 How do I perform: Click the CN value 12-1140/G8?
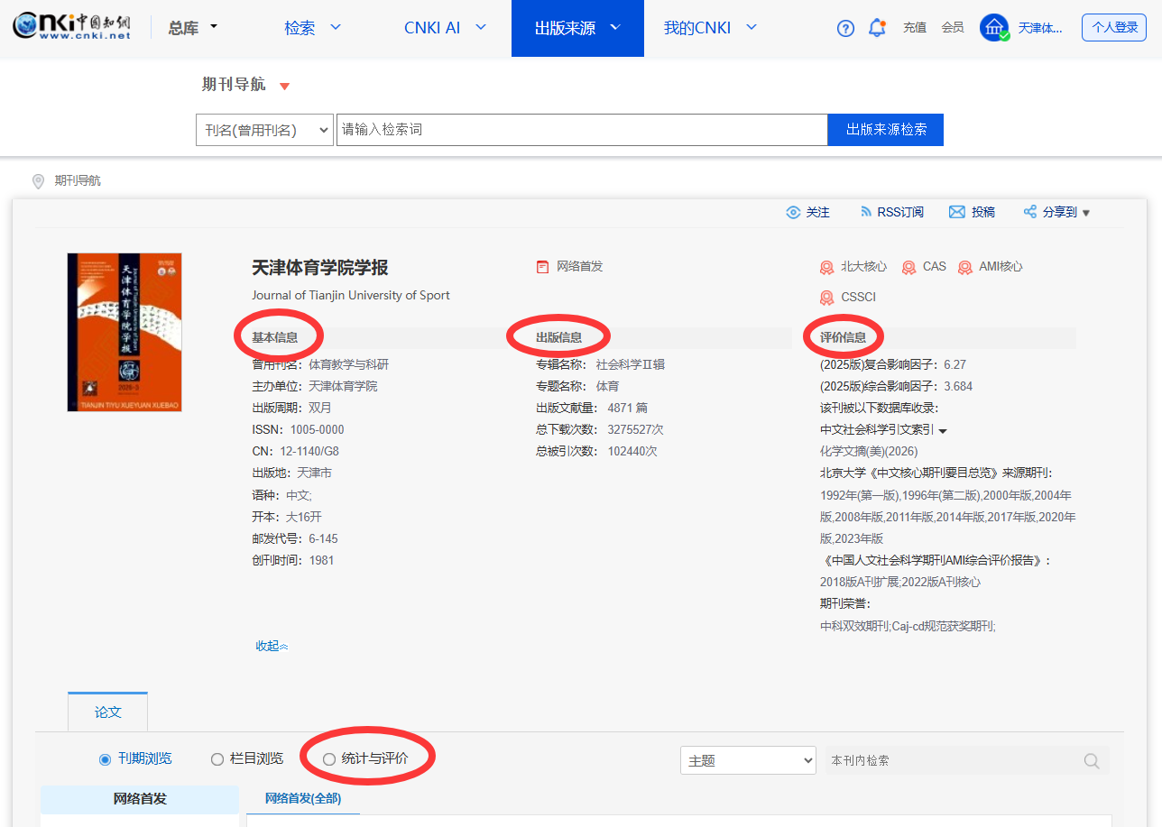click(309, 452)
